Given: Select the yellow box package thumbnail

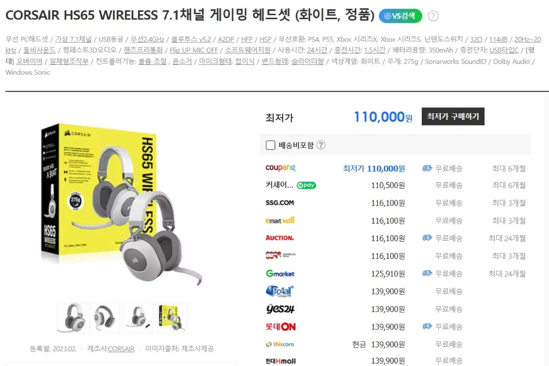Looking at the screenshot, I should pos(172,318).
